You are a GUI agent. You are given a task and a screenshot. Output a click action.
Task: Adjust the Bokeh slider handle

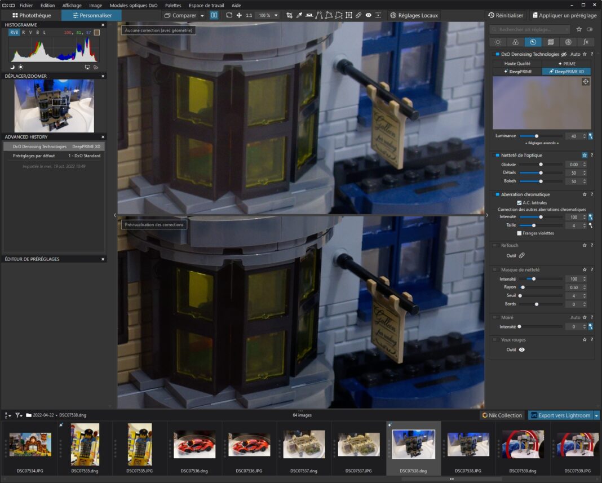tap(541, 181)
